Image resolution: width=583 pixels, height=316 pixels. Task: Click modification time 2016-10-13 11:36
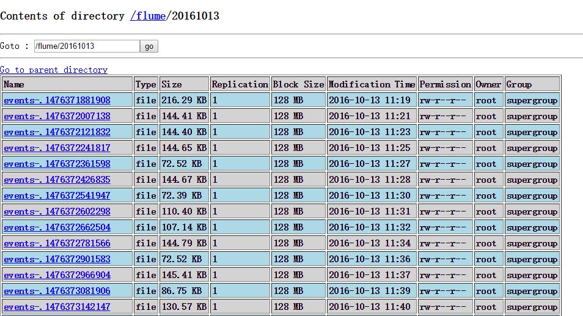372,260
